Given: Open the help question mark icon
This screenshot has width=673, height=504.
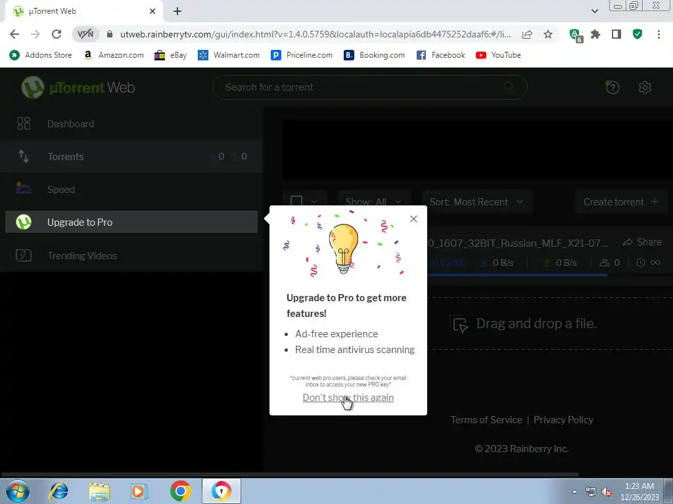Looking at the screenshot, I should (x=612, y=87).
